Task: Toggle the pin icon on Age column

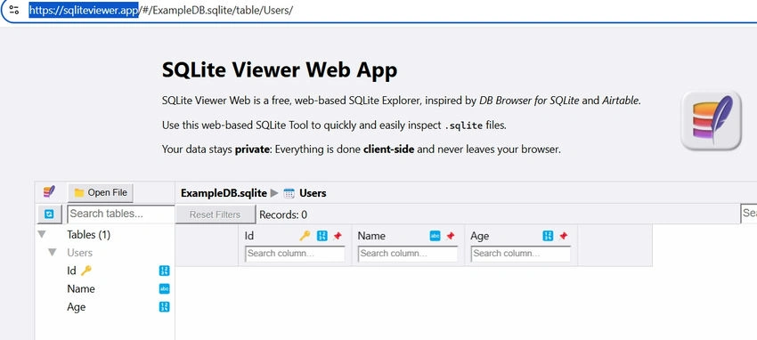Action: 564,235
